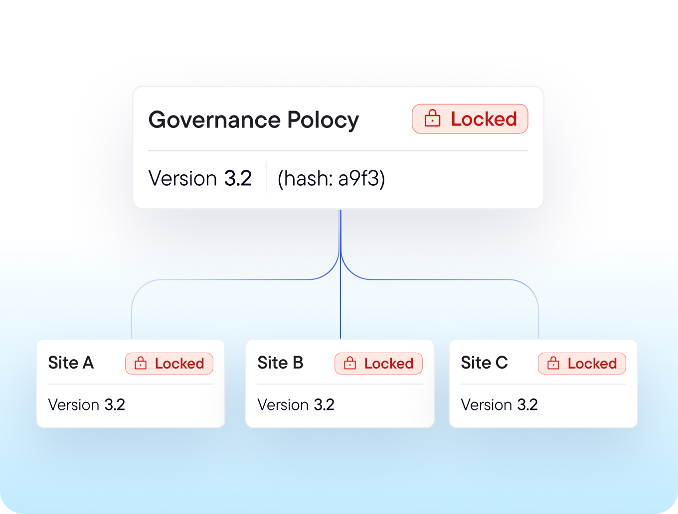Viewport: 678px width, 514px height.
Task: Select the (hash: a9f3) text
Action: click(332, 178)
